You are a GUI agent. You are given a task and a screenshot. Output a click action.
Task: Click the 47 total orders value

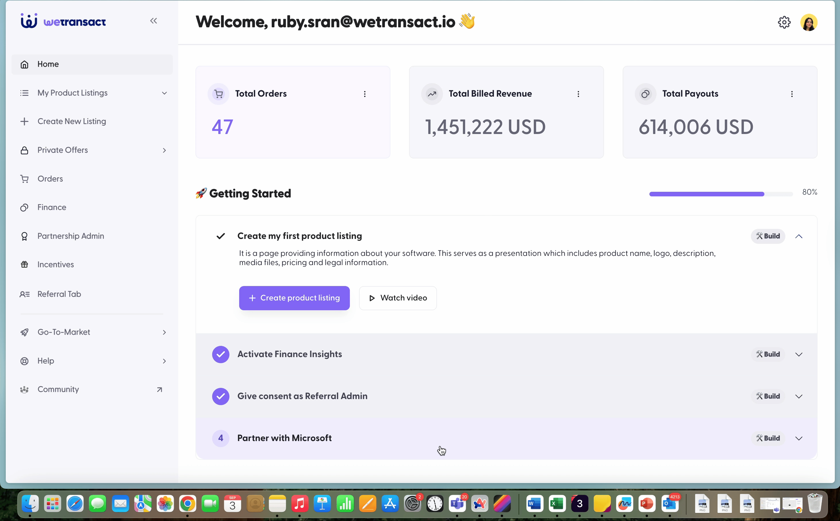point(223,127)
